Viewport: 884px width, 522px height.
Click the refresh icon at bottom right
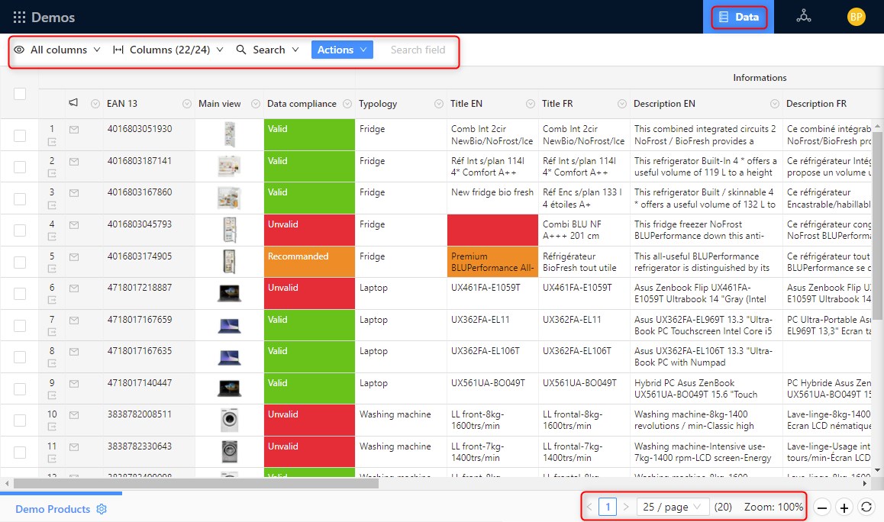866,507
